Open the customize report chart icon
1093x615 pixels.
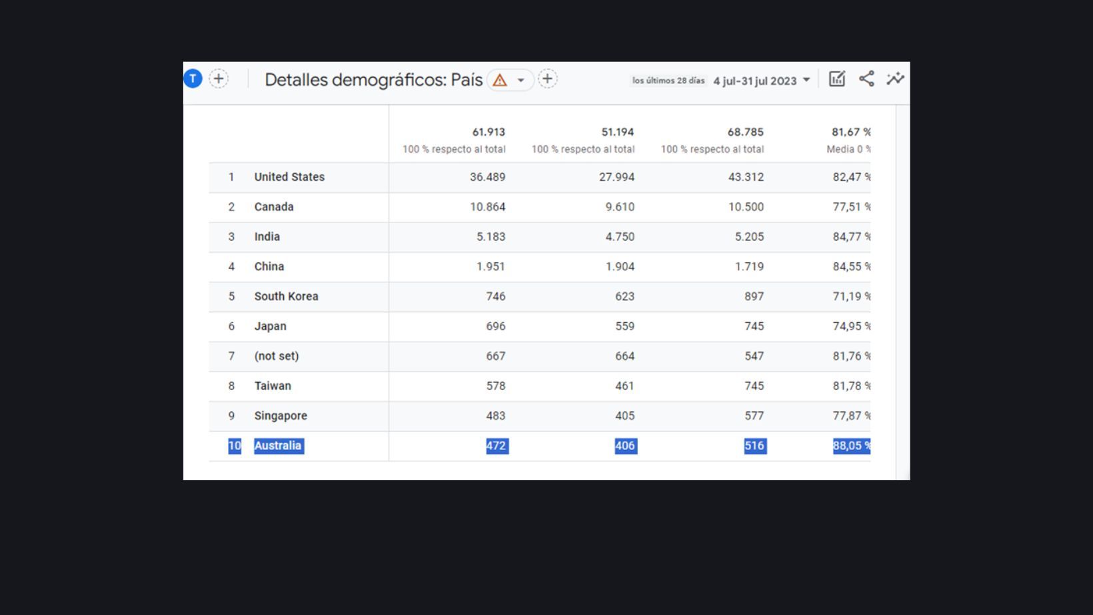pos(837,79)
